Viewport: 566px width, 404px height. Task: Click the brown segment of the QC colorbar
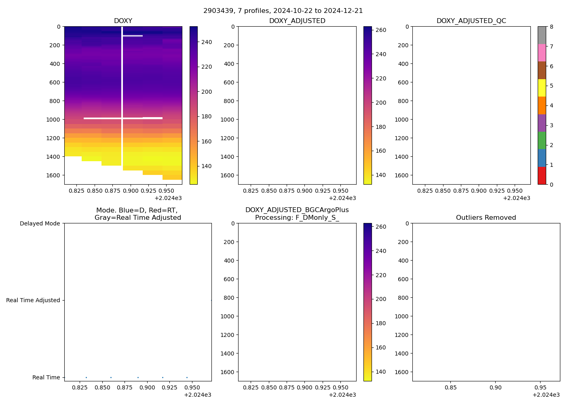[x=542, y=70]
